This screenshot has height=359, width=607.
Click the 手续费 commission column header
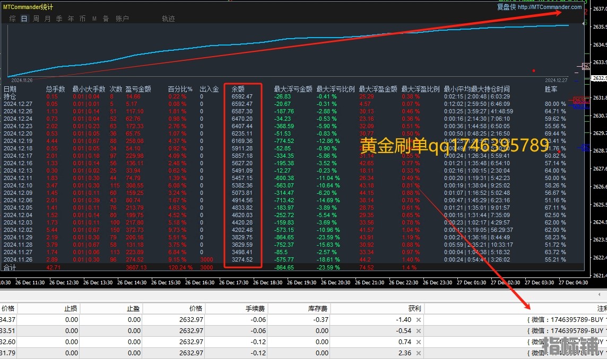click(x=255, y=308)
